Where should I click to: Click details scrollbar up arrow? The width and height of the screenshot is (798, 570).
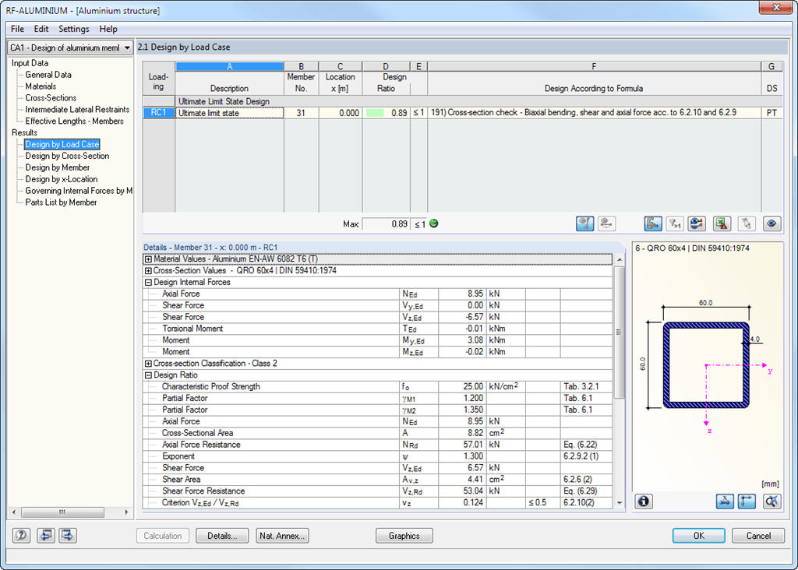point(620,260)
